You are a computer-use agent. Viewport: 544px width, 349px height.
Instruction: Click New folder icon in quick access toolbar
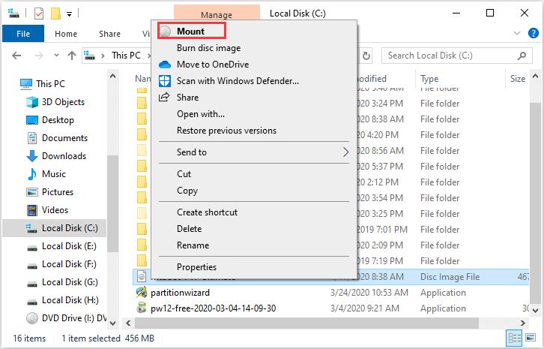pyautogui.click(x=55, y=14)
